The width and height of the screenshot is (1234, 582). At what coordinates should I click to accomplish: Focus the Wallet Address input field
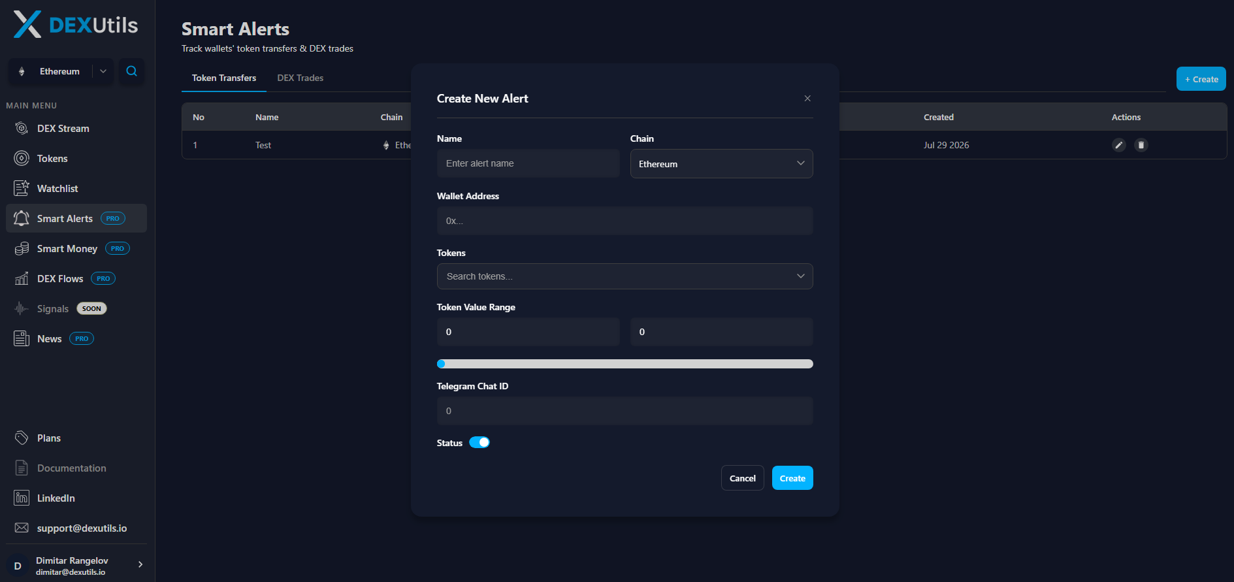click(625, 221)
